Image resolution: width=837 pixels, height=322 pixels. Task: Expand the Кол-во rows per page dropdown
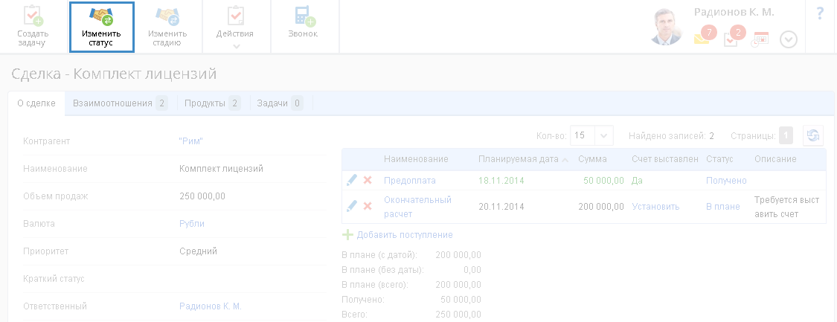(x=603, y=135)
